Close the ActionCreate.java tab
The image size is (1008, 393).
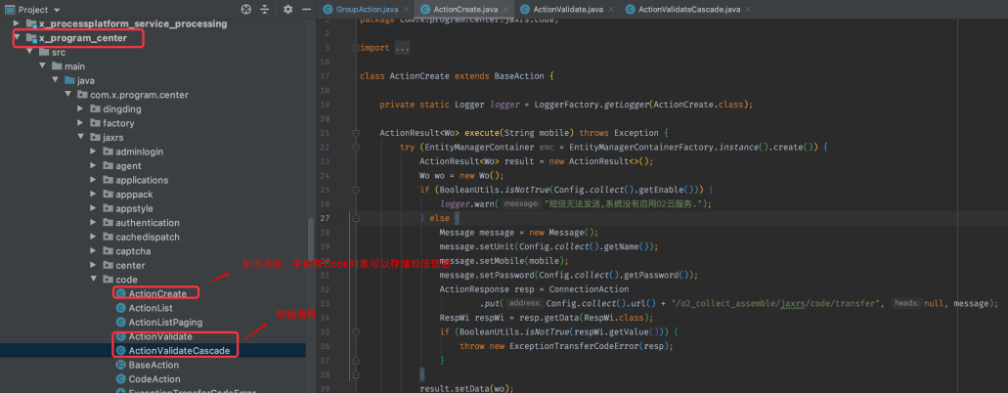tap(504, 10)
